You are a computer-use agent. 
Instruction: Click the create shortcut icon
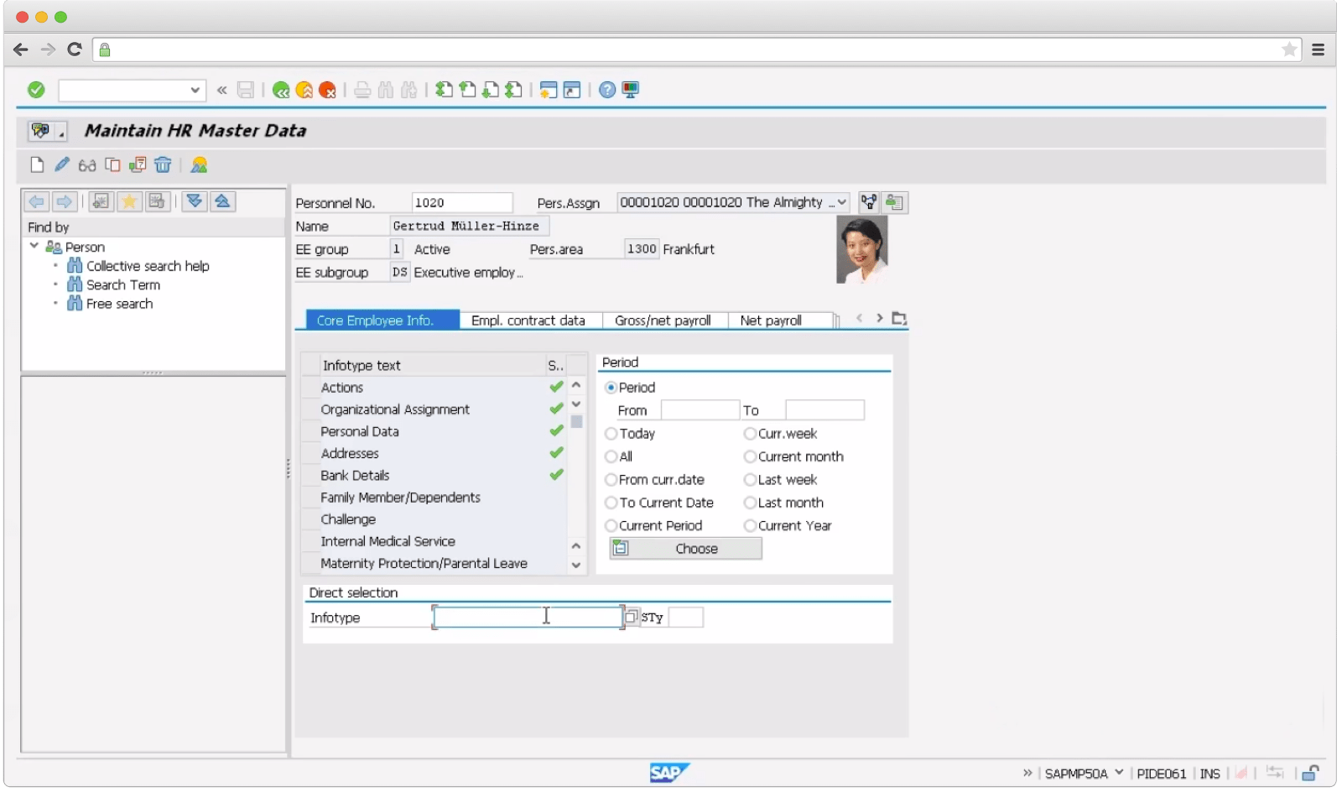pos(572,90)
